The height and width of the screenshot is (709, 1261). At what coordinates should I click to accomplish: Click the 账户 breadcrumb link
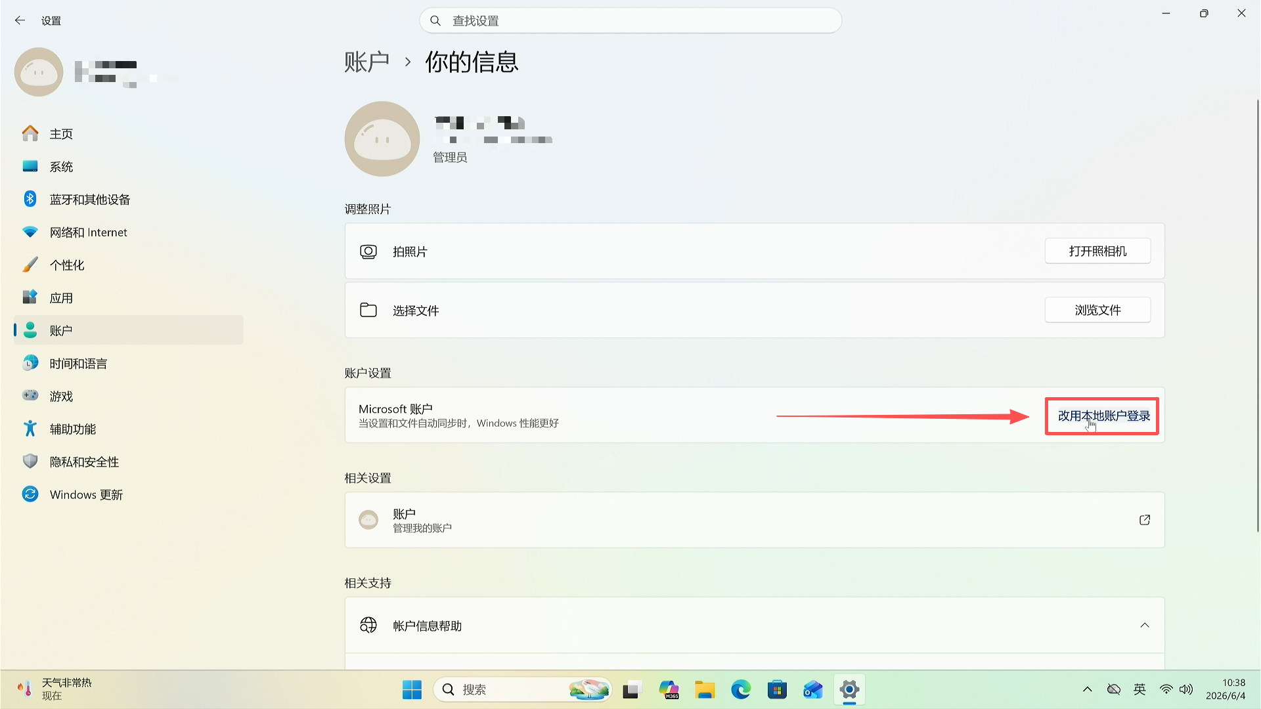[x=366, y=62]
